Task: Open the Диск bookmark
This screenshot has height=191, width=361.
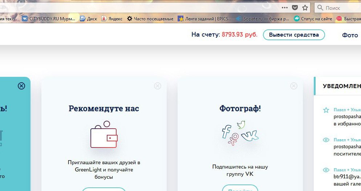Action: pos(88,18)
